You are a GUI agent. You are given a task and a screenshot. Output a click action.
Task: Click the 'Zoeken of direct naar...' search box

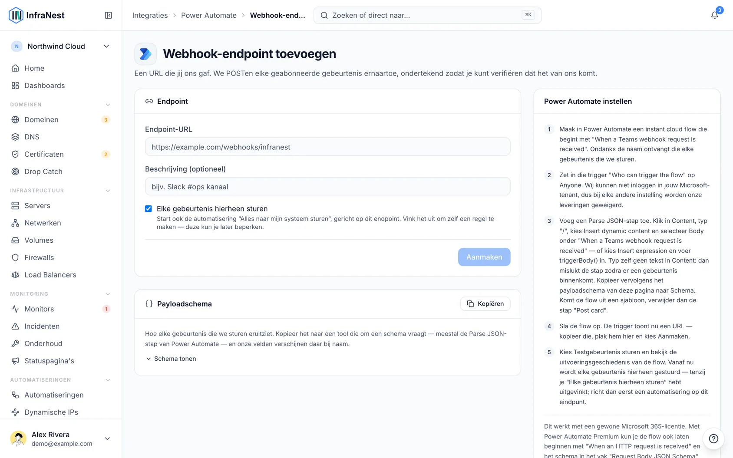click(427, 15)
